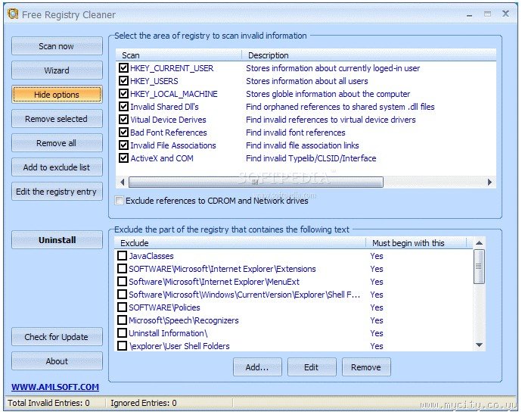Click Remove button under exclude list
Viewport: 522px width, 415px height.
pyautogui.click(x=366, y=367)
